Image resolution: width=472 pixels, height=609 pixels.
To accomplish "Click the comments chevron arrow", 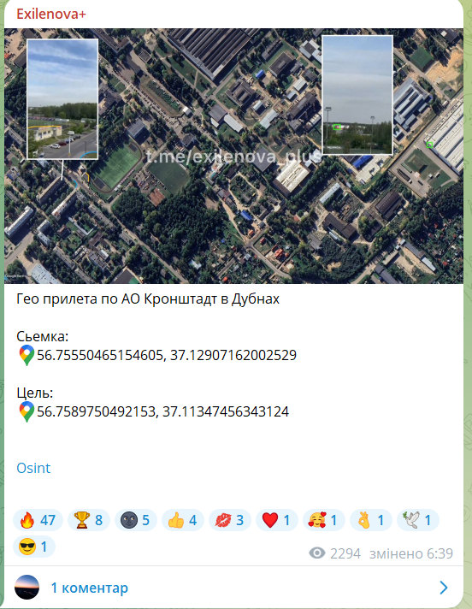I will tap(444, 588).
